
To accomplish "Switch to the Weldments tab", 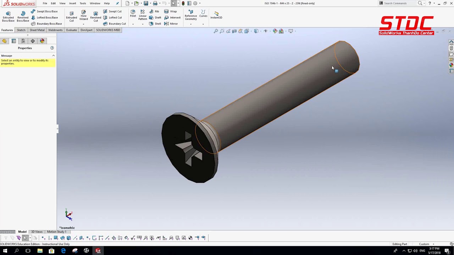I will coord(55,30).
